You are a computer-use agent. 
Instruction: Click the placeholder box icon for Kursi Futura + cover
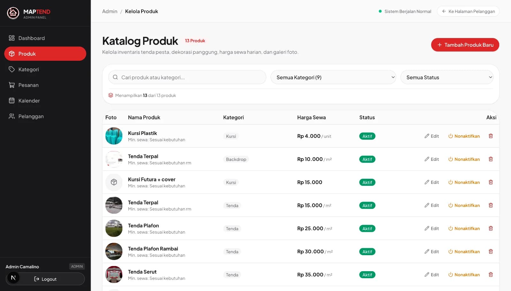click(114, 182)
